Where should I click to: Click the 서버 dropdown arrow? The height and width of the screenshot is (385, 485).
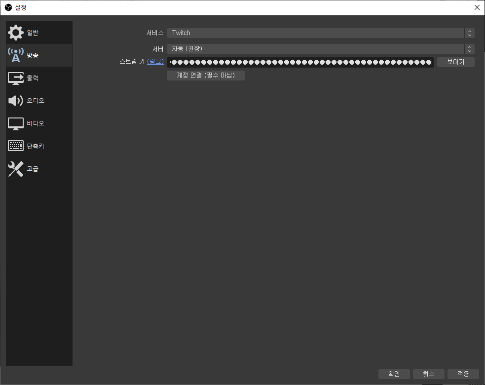pos(470,49)
